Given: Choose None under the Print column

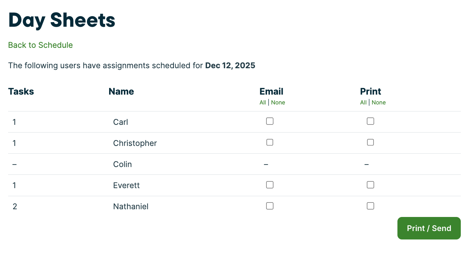Looking at the screenshot, I should [379, 103].
